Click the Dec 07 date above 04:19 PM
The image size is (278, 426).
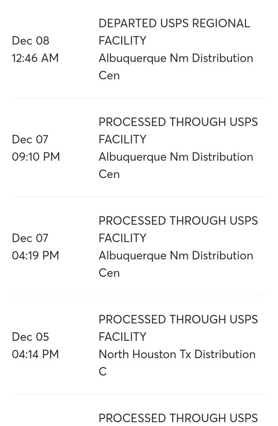30,238
